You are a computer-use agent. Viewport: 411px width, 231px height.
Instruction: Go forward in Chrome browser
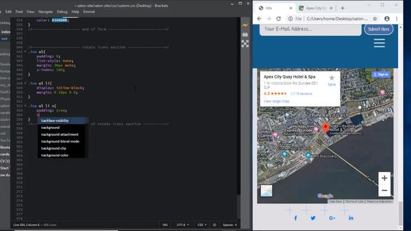268,19
